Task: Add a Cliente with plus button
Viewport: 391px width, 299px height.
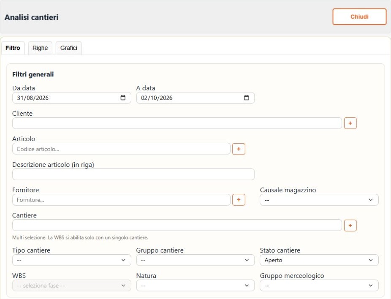Action: click(x=350, y=123)
